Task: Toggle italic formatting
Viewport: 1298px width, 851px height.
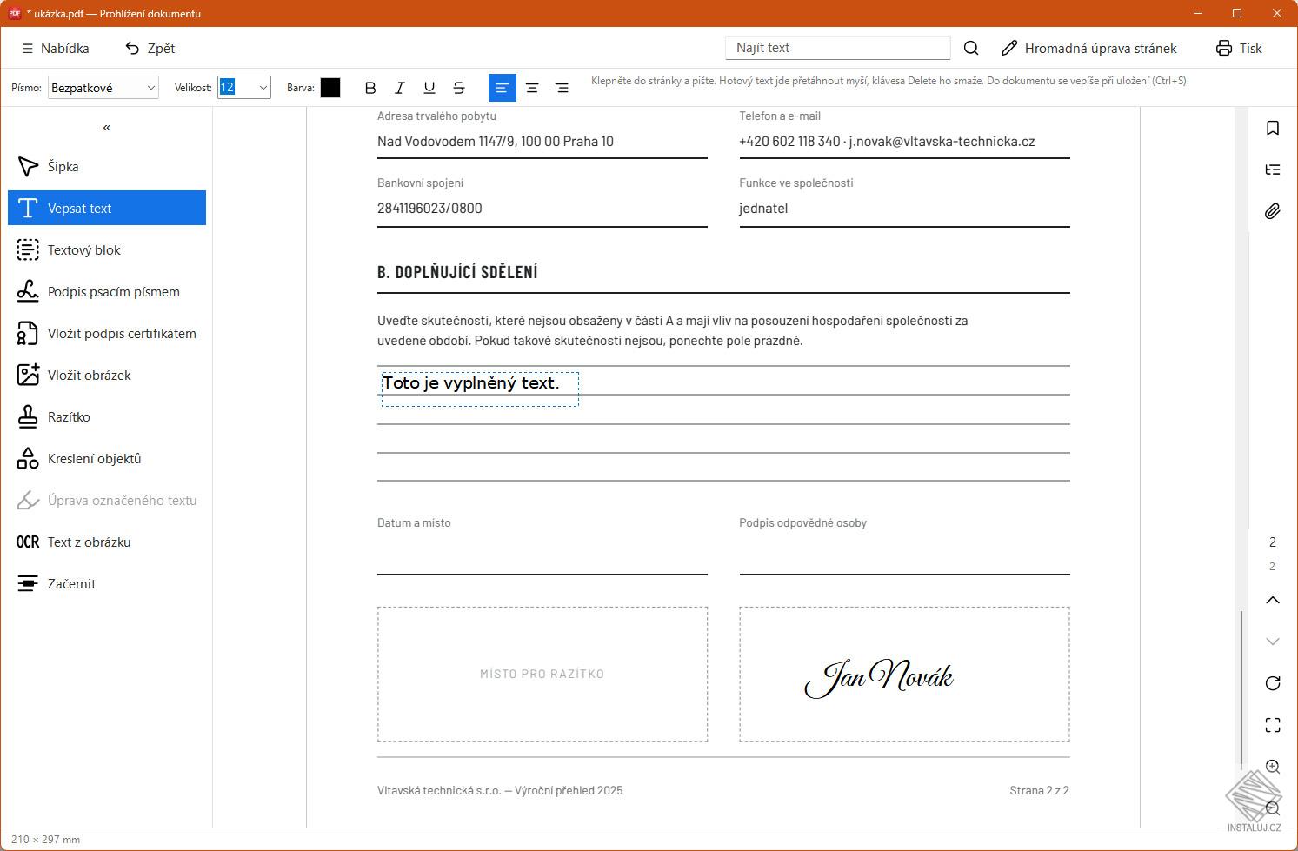Action: (x=400, y=88)
